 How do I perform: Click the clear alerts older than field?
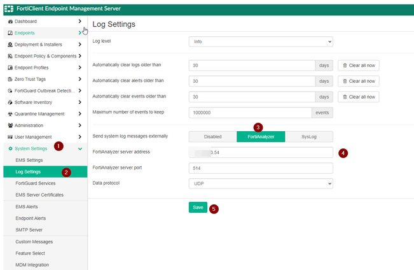tap(252, 81)
